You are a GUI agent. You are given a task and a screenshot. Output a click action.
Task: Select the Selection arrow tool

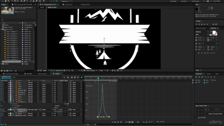pyautogui.click(x=2, y=1)
